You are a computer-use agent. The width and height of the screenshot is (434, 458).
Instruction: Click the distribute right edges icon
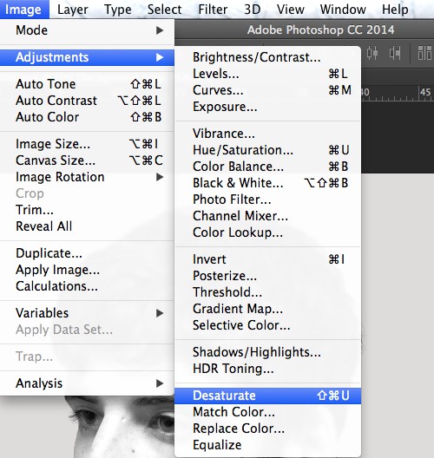coord(395,53)
